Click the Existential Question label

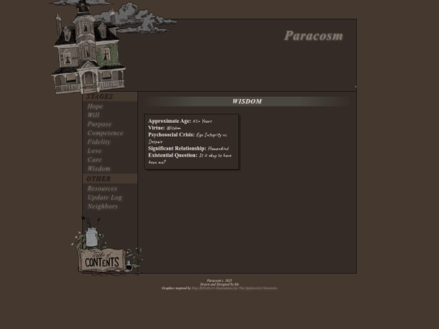pyautogui.click(x=172, y=155)
